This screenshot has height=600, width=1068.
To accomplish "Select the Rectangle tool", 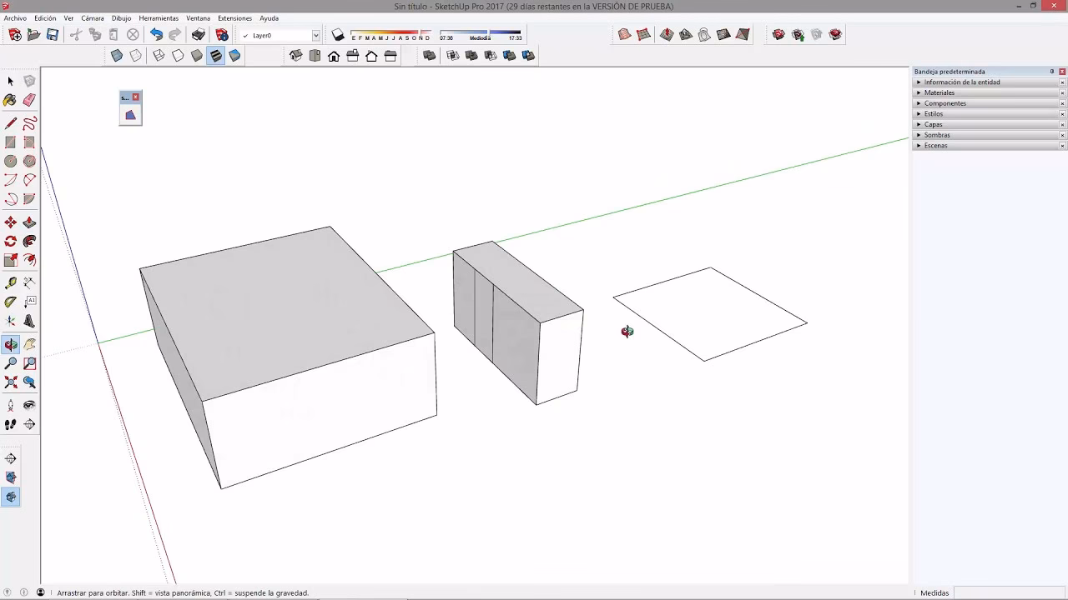I will coord(9,141).
